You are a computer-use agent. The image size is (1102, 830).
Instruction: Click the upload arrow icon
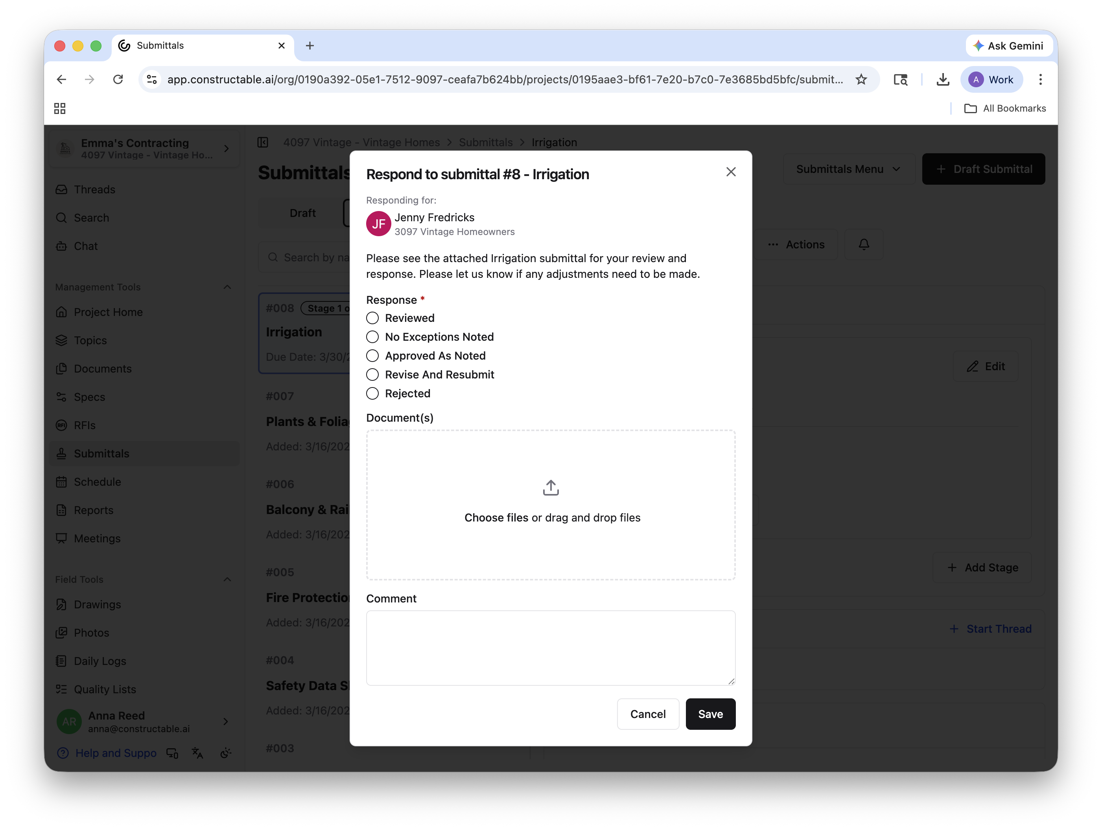tap(551, 488)
